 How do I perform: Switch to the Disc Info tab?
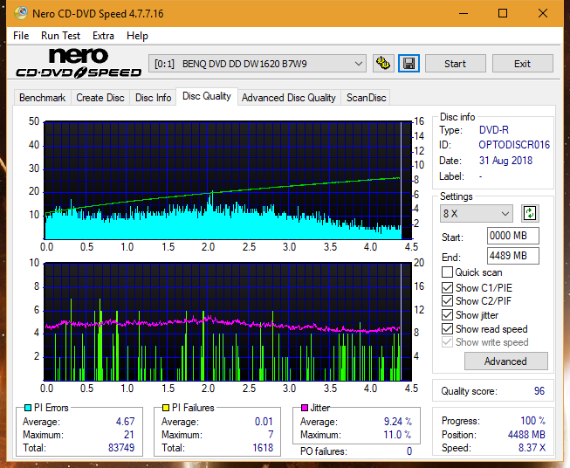point(153,98)
